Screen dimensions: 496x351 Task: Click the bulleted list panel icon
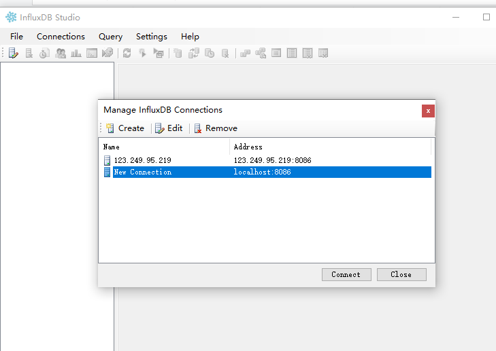coord(292,53)
